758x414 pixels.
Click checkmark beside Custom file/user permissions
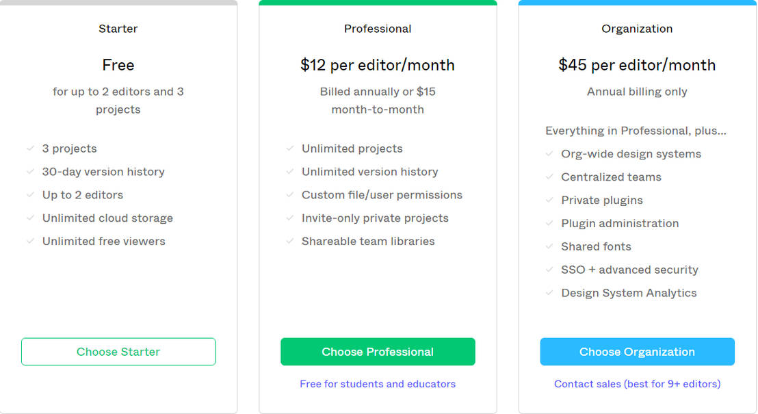(290, 195)
